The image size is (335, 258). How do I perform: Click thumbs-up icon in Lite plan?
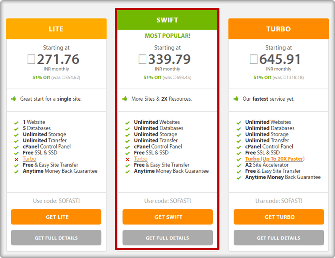(x=13, y=99)
